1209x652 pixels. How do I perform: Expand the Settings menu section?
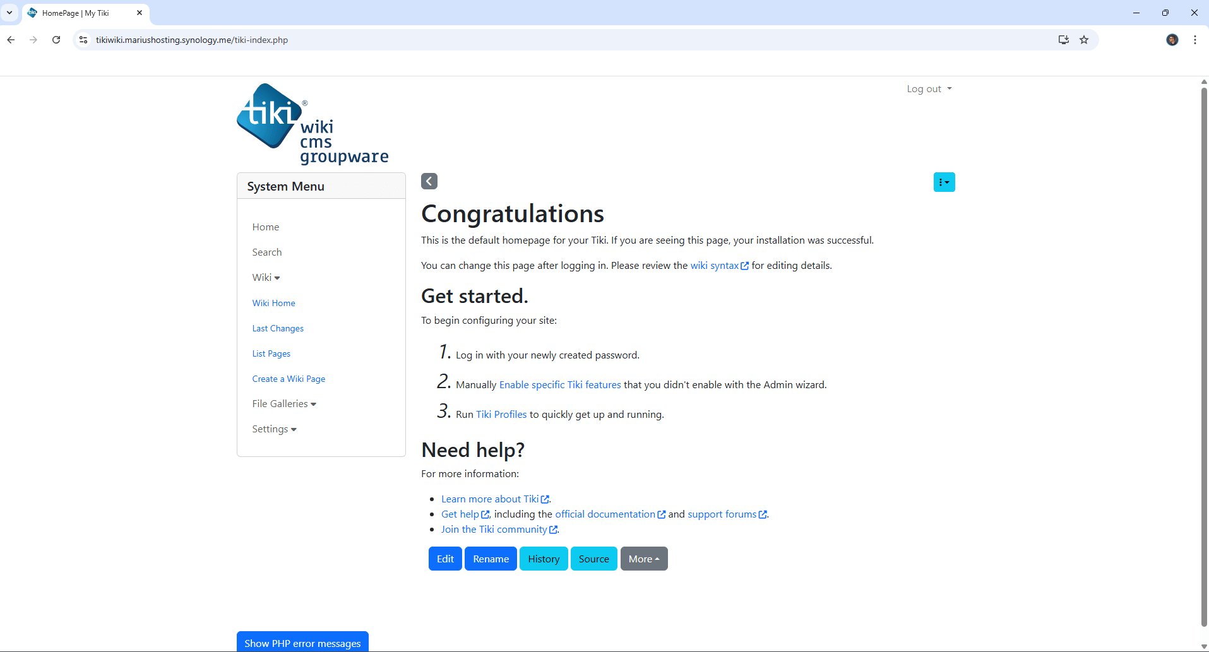tap(274, 429)
